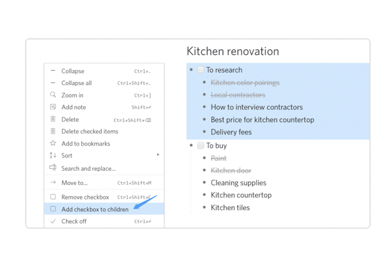This screenshot has width=391, height=257.
Task: Click the bookmark star icon
Action: pos(52,143)
